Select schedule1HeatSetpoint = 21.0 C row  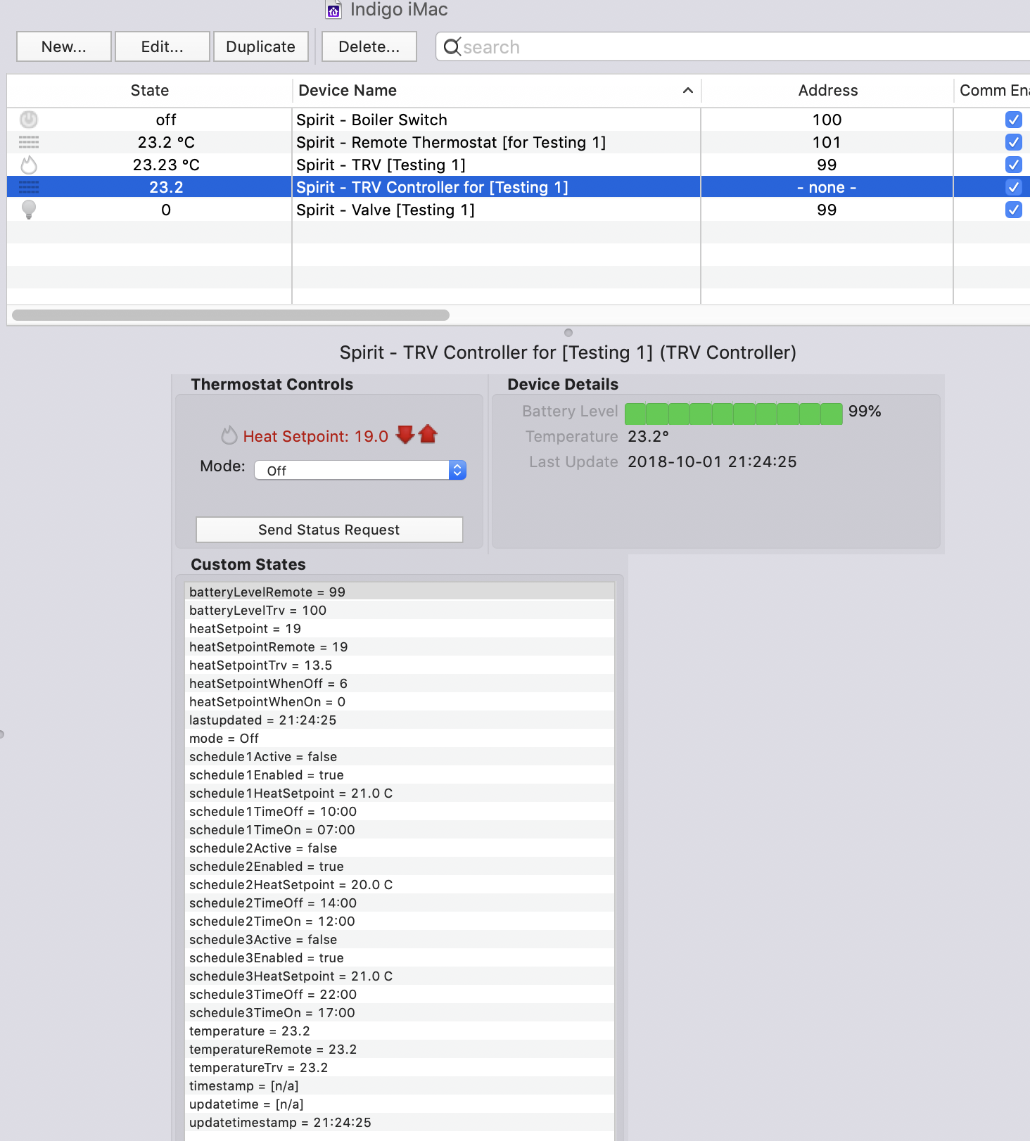click(400, 793)
